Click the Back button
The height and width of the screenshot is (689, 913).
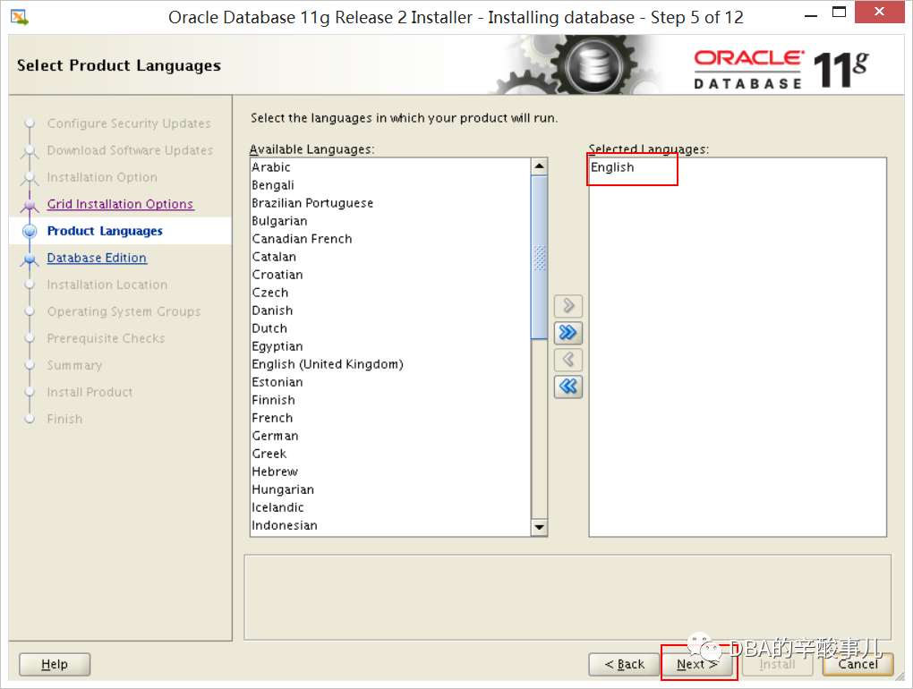(624, 664)
